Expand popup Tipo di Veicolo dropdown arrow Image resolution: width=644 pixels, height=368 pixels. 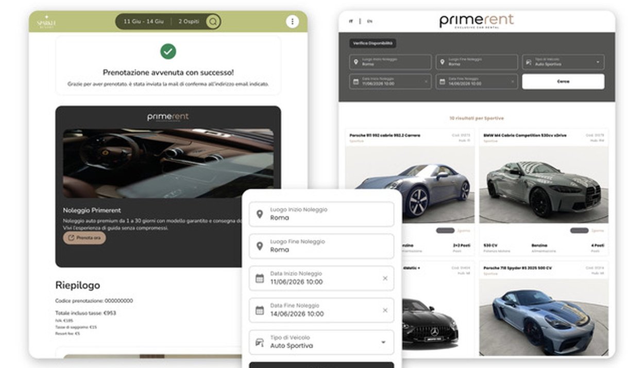tap(383, 342)
